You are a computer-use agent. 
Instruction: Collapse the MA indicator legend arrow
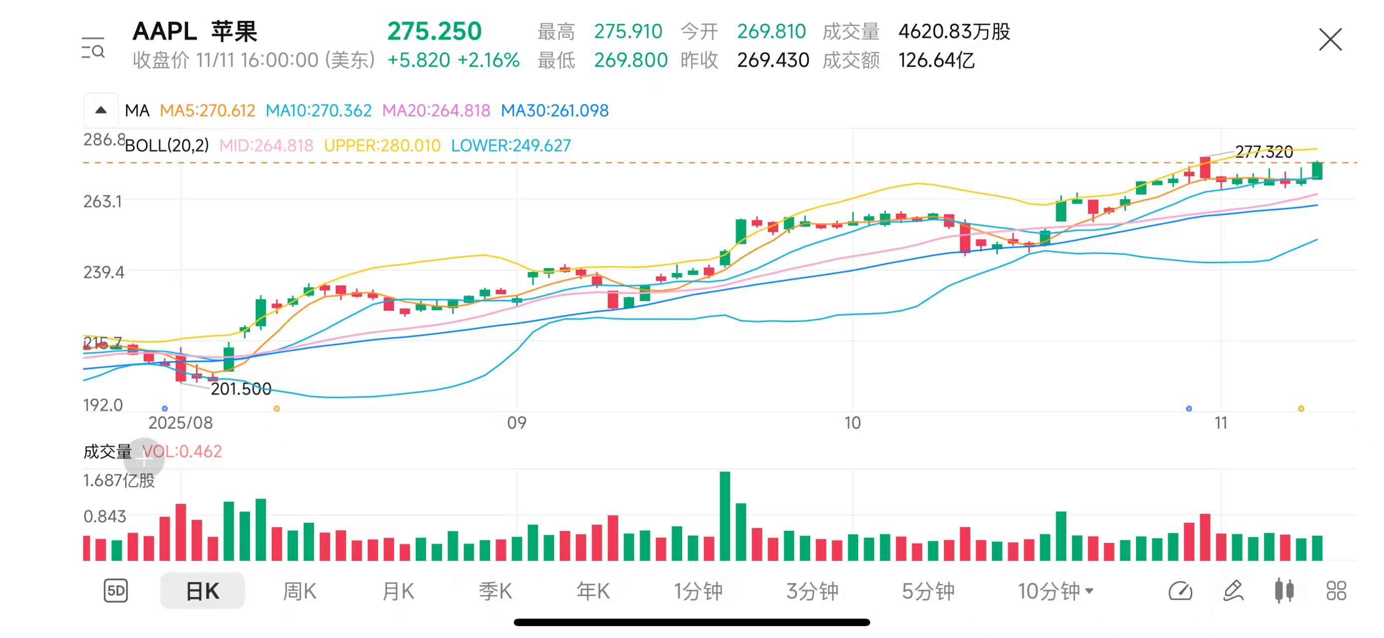(x=100, y=111)
